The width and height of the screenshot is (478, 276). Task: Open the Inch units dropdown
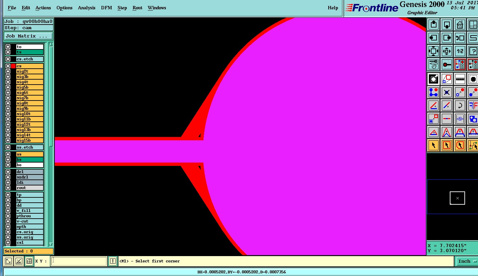point(467,261)
